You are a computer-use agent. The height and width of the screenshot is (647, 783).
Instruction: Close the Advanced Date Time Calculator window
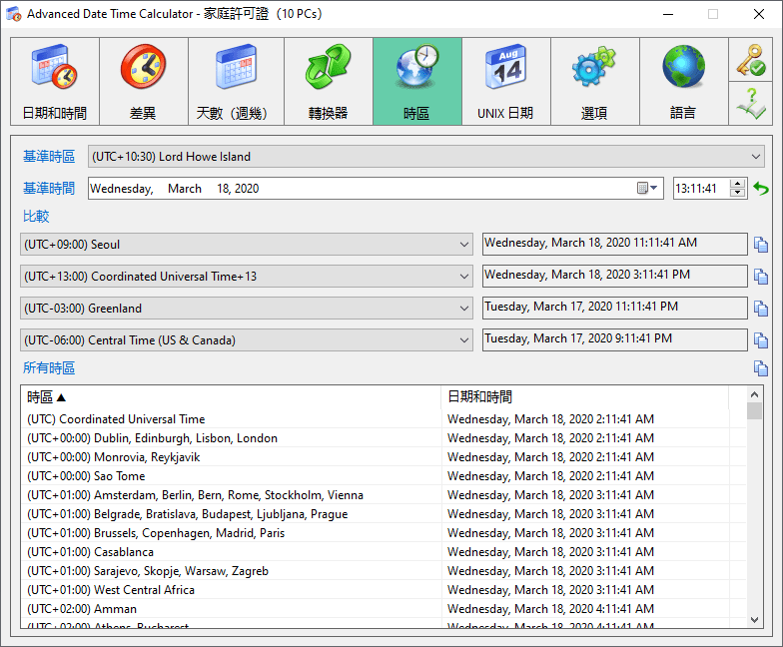pos(759,14)
